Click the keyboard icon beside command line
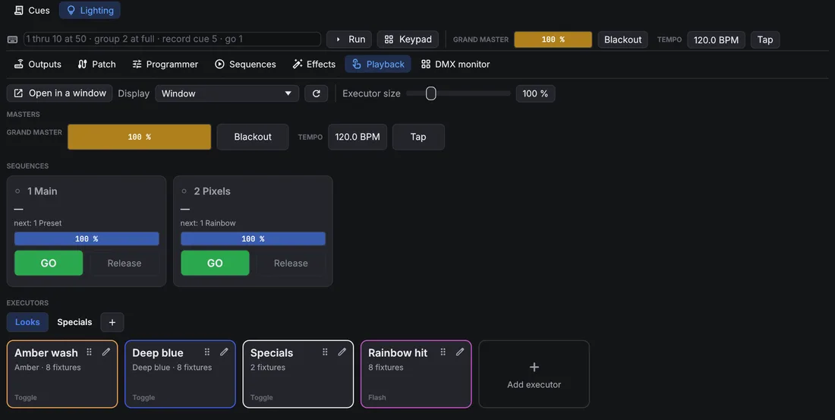Viewport: 835px width, 420px height. pyautogui.click(x=13, y=39)
